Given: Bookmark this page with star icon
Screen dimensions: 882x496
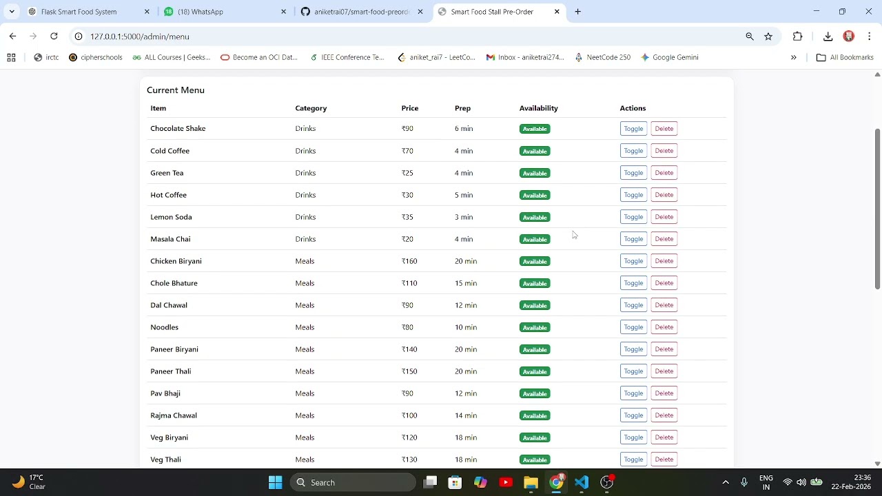Looking at the screenshot, I should (768, 37).
